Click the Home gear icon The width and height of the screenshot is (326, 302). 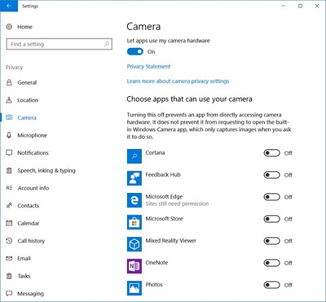9,26
